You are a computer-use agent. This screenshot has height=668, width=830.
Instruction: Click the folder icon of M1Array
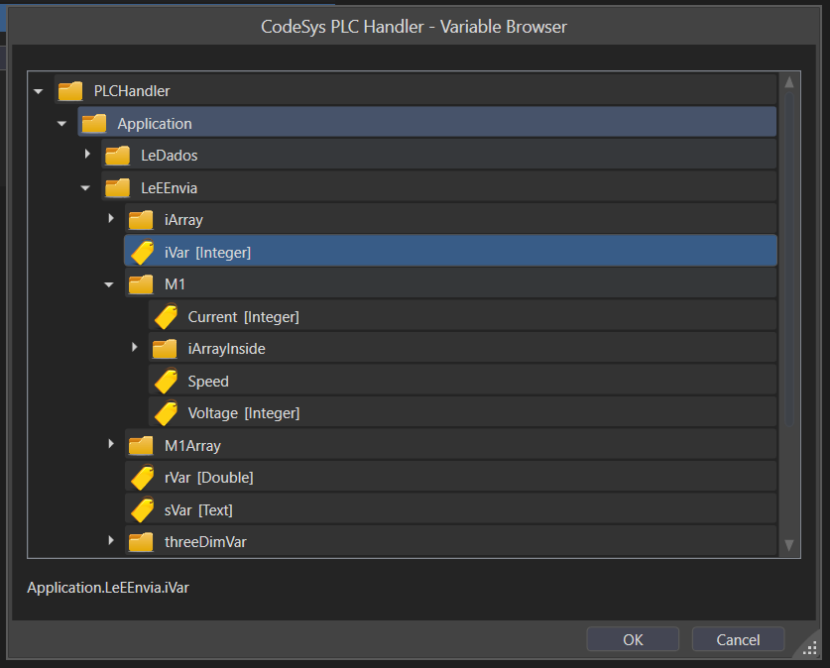pyautogui.click(x=141, y=446)
